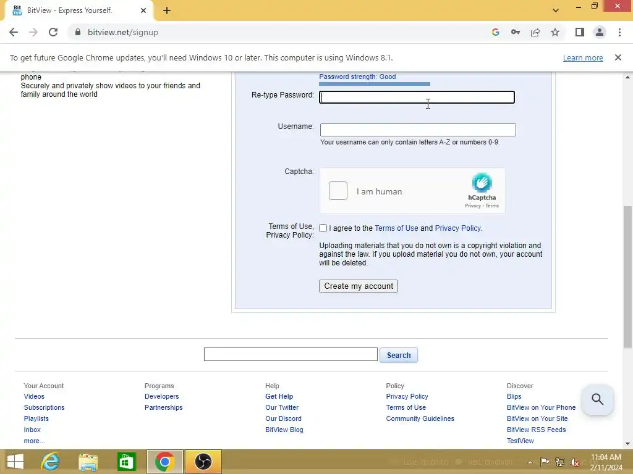The image size is (633, 474).
Task: Open BitView RSS Feeds link
Action: (536, 430)
